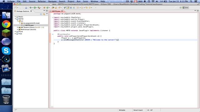The width and height of the screenshot is (200, 112).
Task: Click the Print toolbar icon
Action: [x=26, y=8]
